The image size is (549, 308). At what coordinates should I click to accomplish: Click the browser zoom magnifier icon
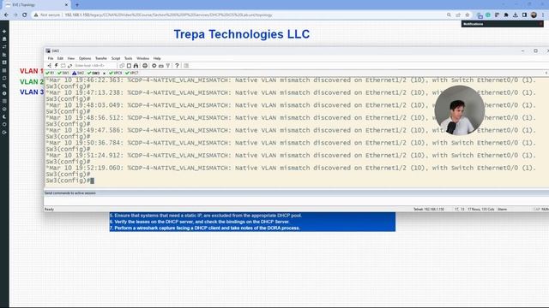pyautogui.click(x=449, y=15)
